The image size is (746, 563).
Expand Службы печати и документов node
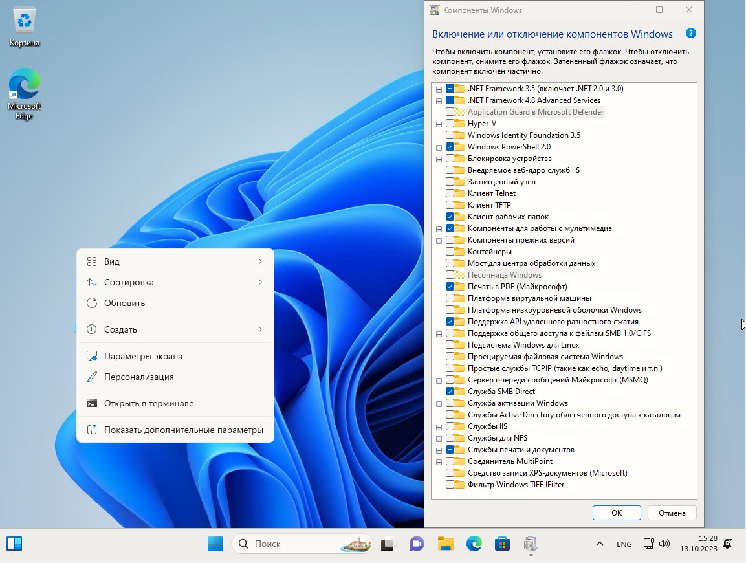[x=439, y=450]
